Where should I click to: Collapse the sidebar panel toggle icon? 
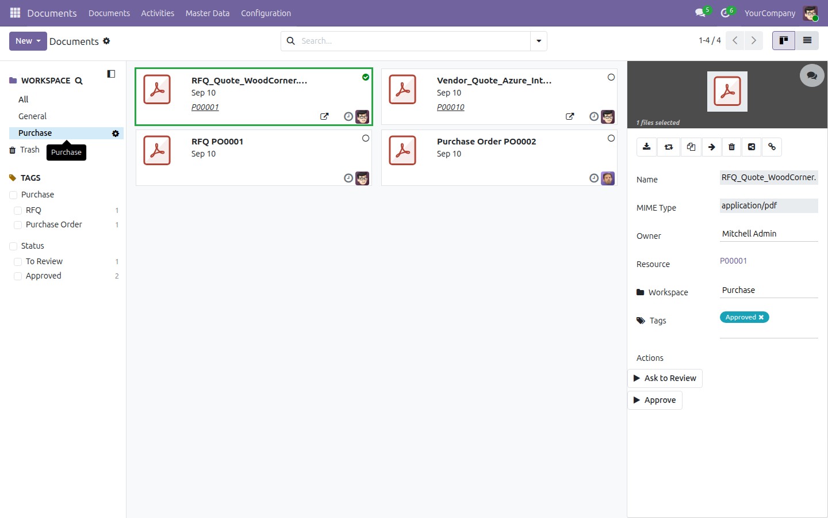click(x=111, y=74)
